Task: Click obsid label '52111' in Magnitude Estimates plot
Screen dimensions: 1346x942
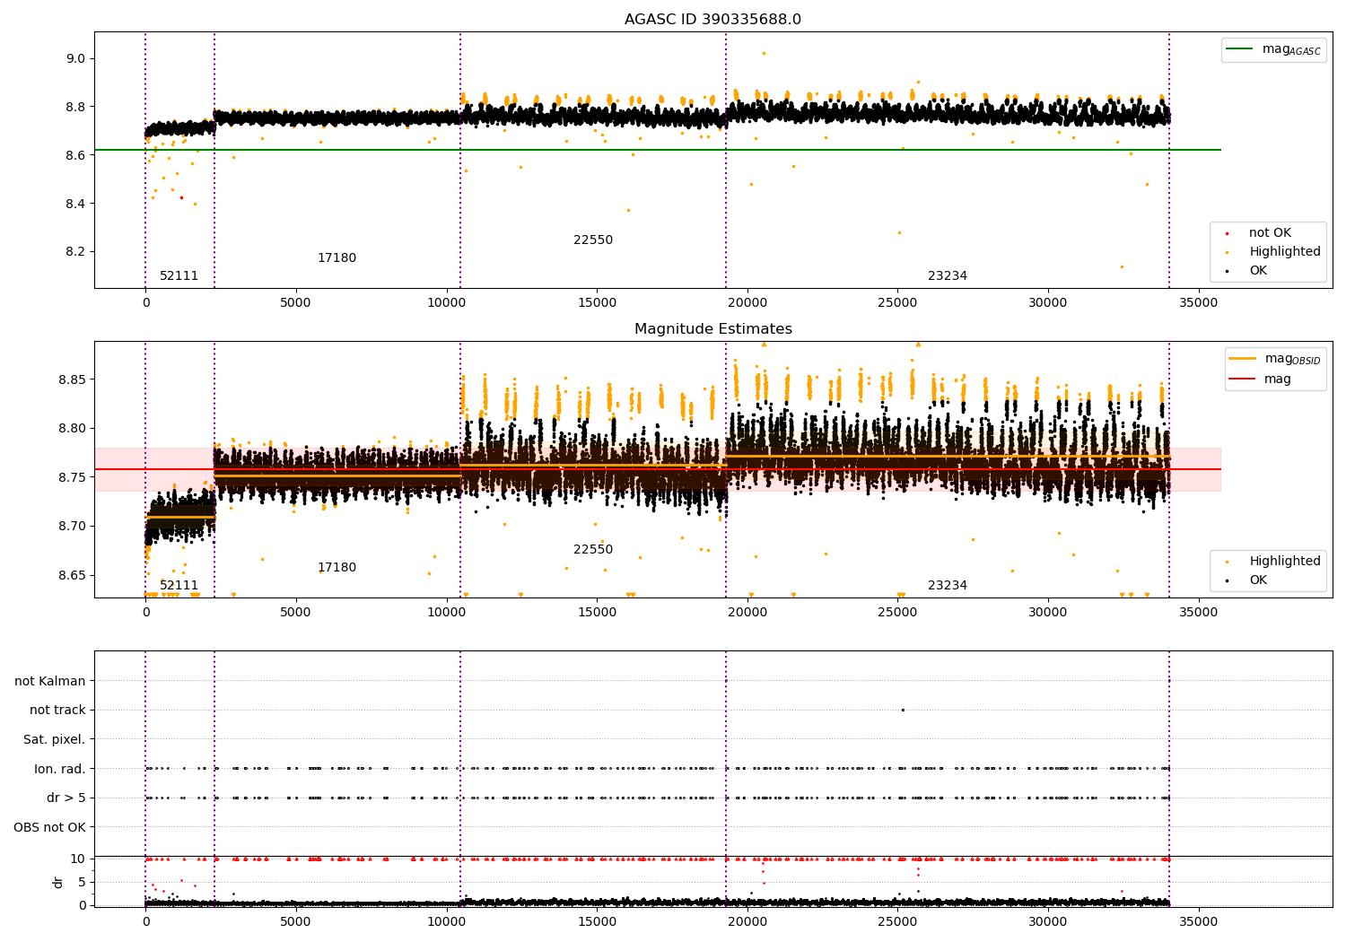Action: 179,586
